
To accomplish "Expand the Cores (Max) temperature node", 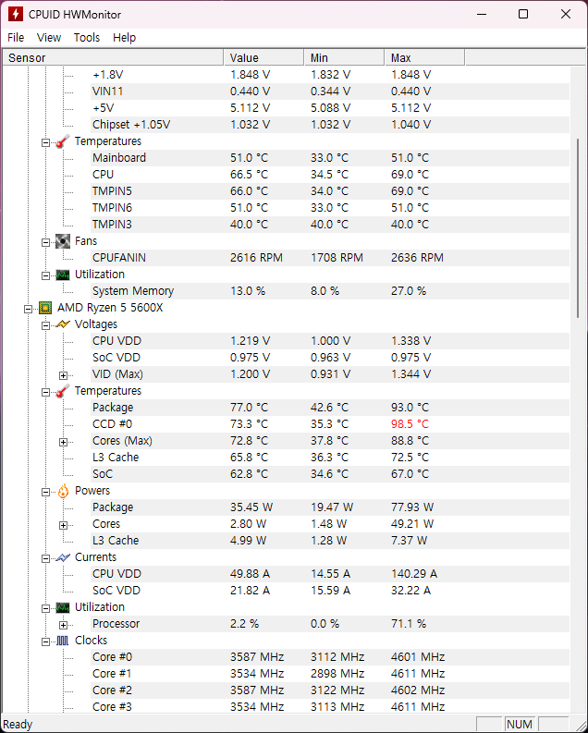I will point(63,441).
